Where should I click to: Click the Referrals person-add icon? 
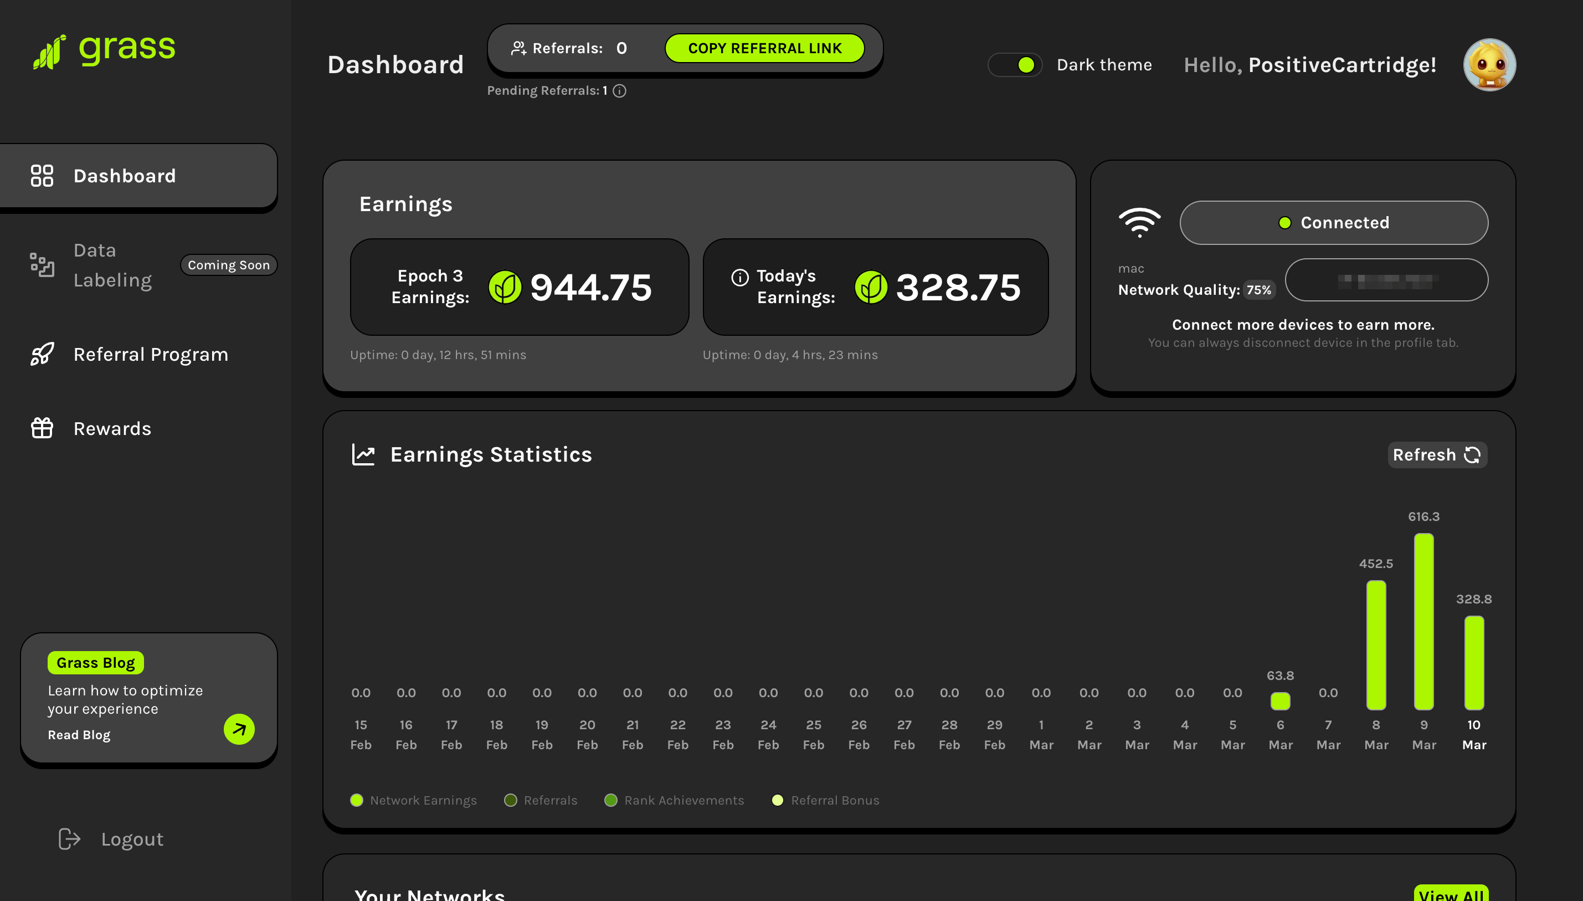click(x=518, y=48)
